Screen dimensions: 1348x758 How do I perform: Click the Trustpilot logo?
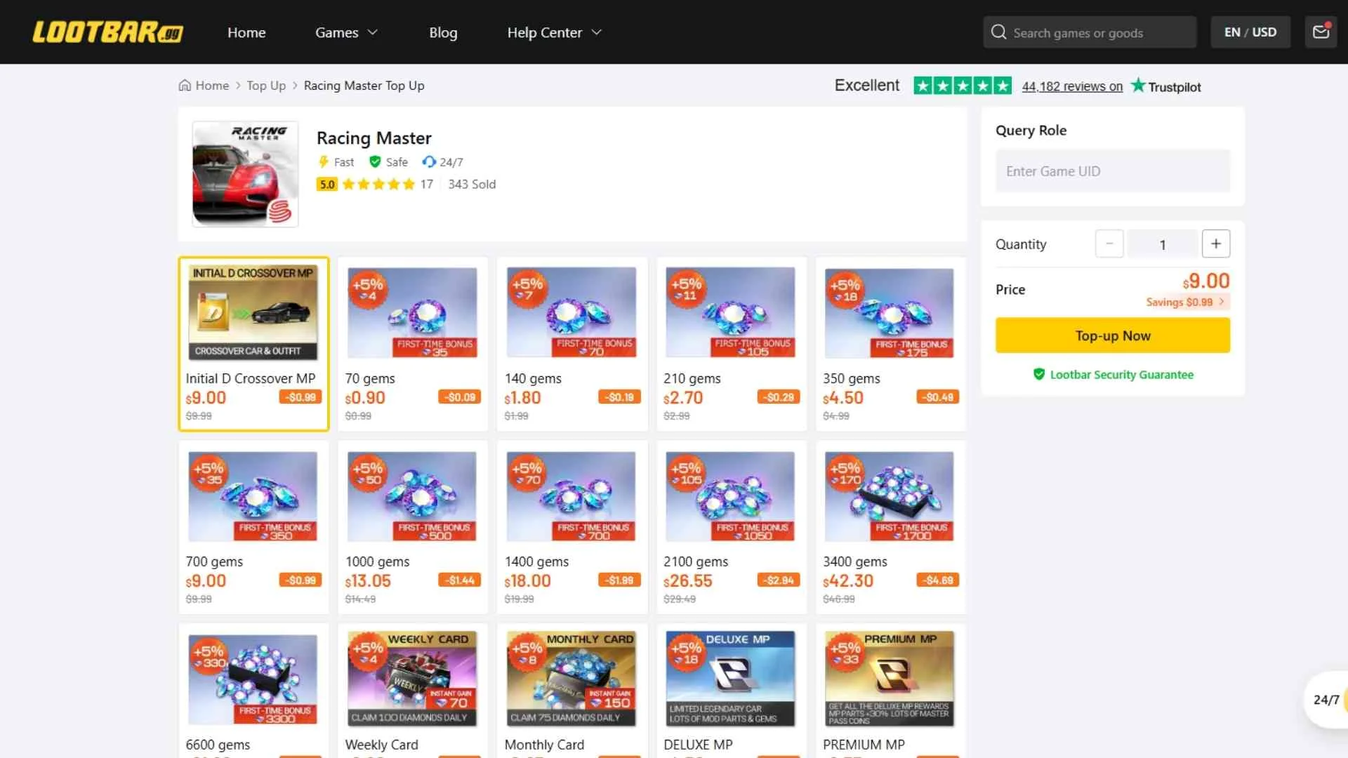(1166, 86)
